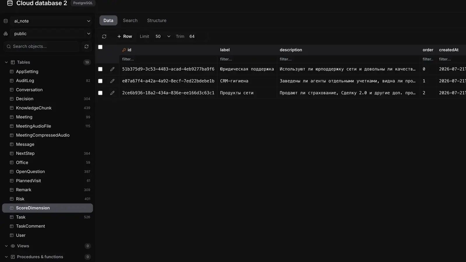Open the KnowledgeChunk table
The width and height of the screenshot is (466, 262).
click(47, 108)
